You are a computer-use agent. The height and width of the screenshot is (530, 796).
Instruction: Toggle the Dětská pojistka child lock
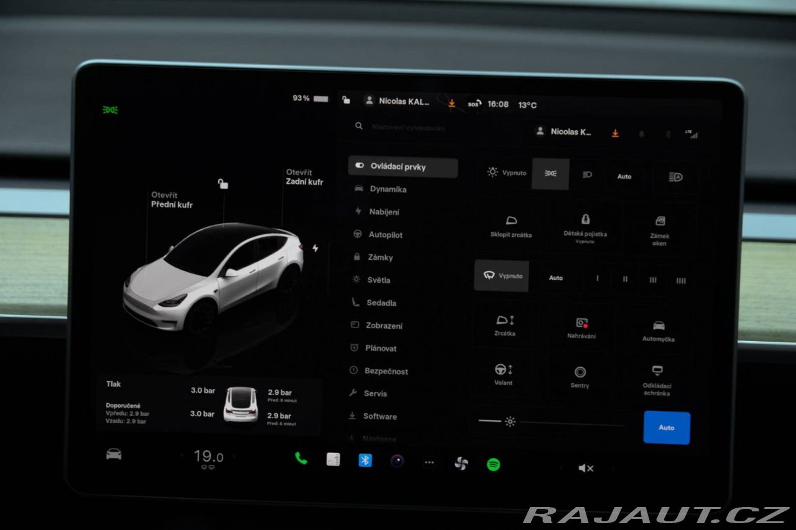[585, 227]
